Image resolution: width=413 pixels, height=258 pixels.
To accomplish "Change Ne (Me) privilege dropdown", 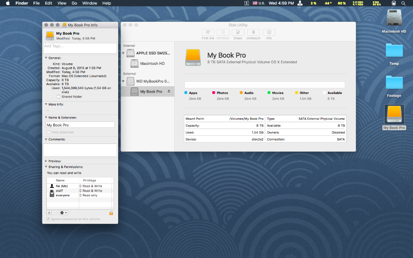I will (x=91, y=186).
